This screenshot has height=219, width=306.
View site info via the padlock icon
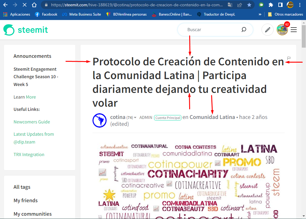point(46,5)
